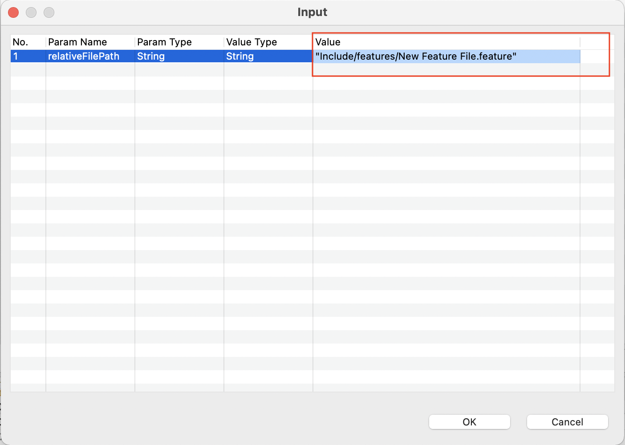This screenshot has height=445, width=625.
Task: Select the String value under Param Type
Action: point(150,56)
